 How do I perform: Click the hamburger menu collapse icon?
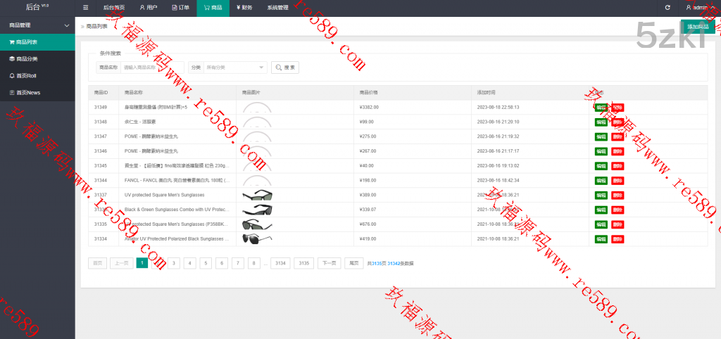86,8
